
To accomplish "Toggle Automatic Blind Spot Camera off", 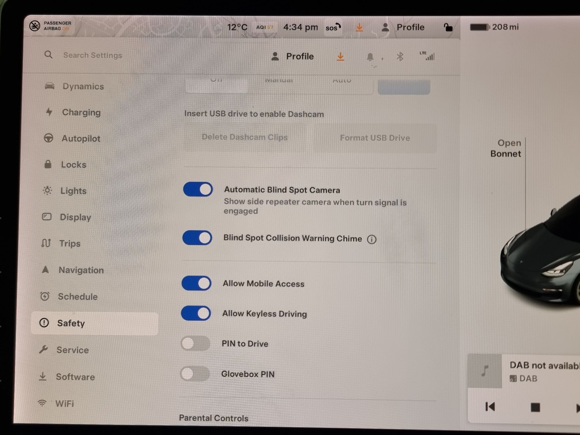I will coord(198,189).
